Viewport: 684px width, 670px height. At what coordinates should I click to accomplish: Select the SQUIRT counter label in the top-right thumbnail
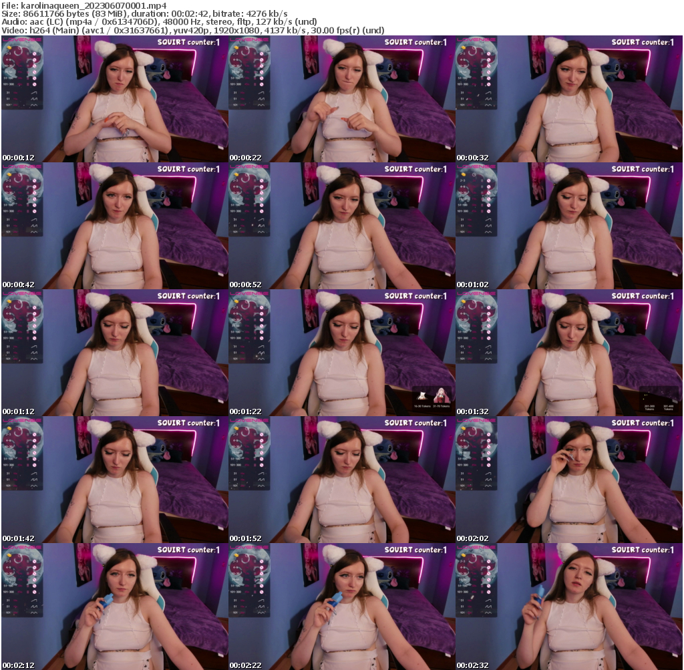point(643,41)
